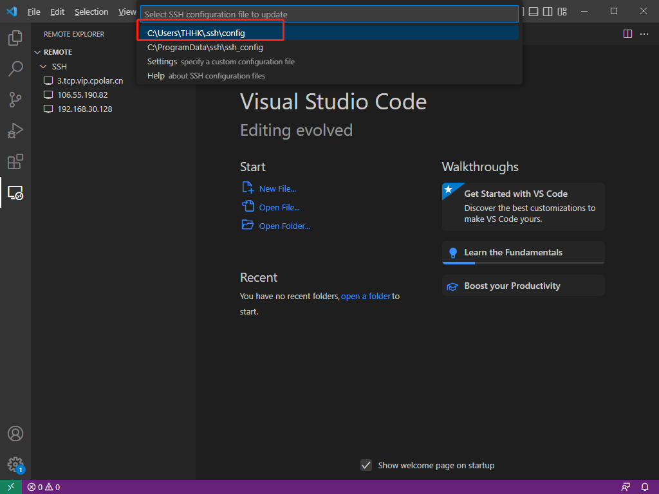Viewport: 659px width, 494px height.
Task: Collapse the SSH tree item
Action: [x=42, y=66]
